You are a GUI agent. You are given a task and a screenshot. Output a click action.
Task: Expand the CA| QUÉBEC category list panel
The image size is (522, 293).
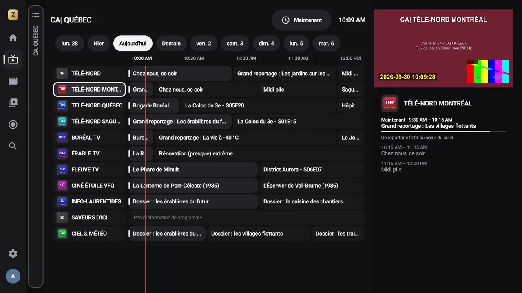pos(35,146)
